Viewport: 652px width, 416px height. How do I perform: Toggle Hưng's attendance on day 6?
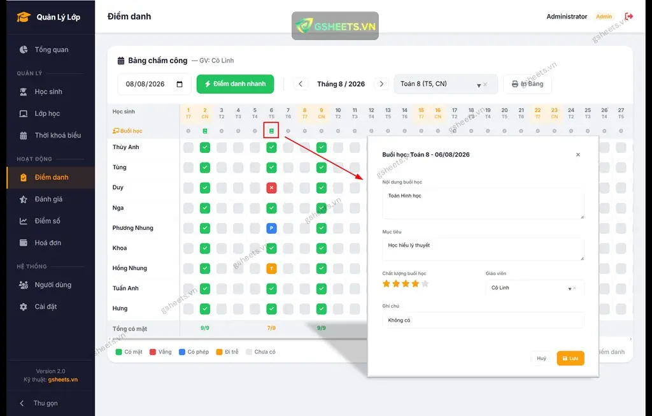[271, 309]
